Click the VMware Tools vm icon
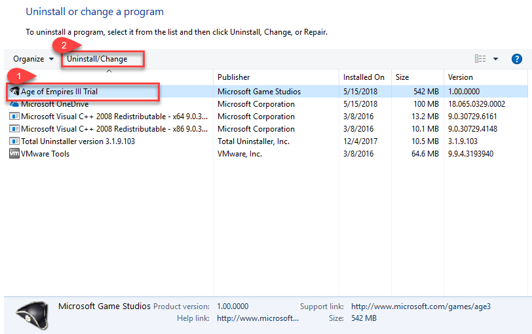532x334 pixels. (14, 153)
